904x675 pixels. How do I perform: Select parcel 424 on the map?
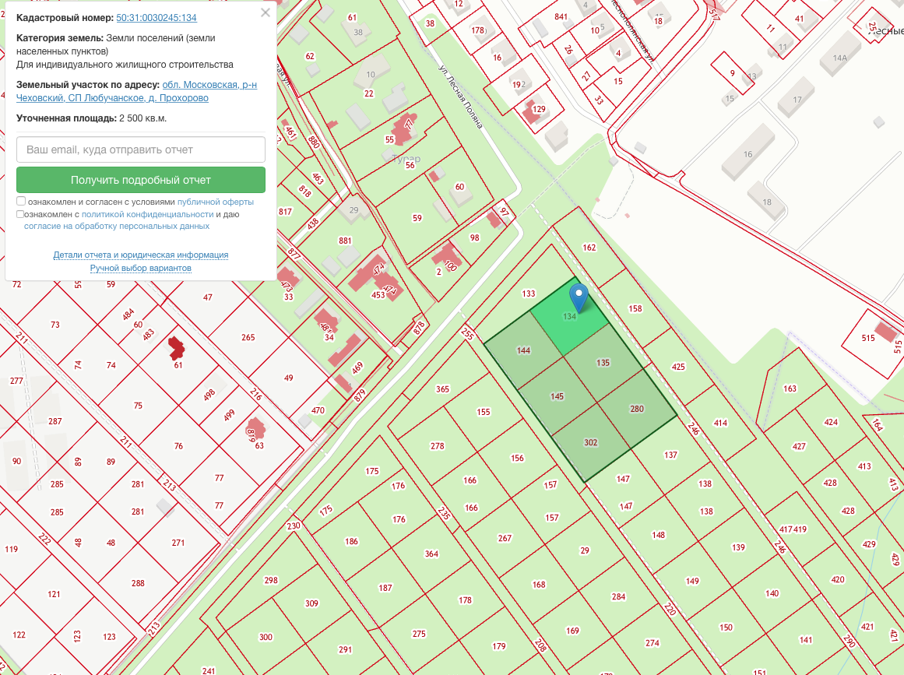831,422
